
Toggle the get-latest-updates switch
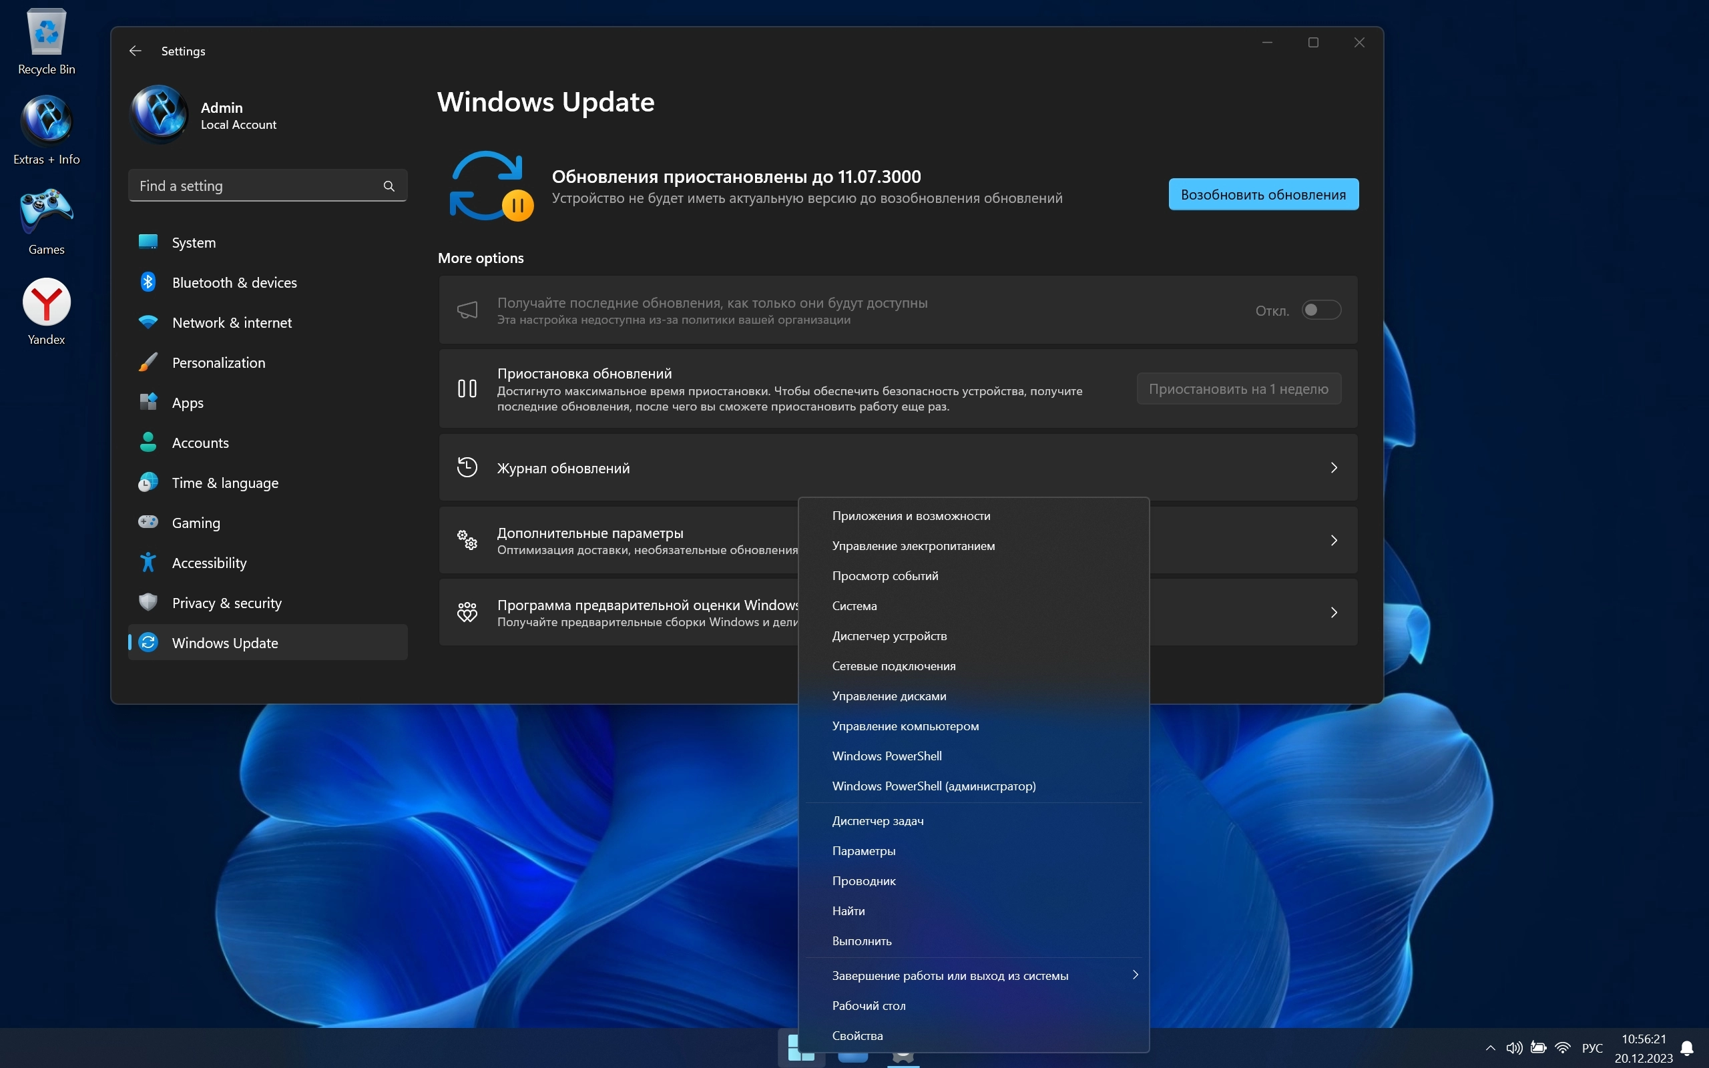pos(1320,310)
